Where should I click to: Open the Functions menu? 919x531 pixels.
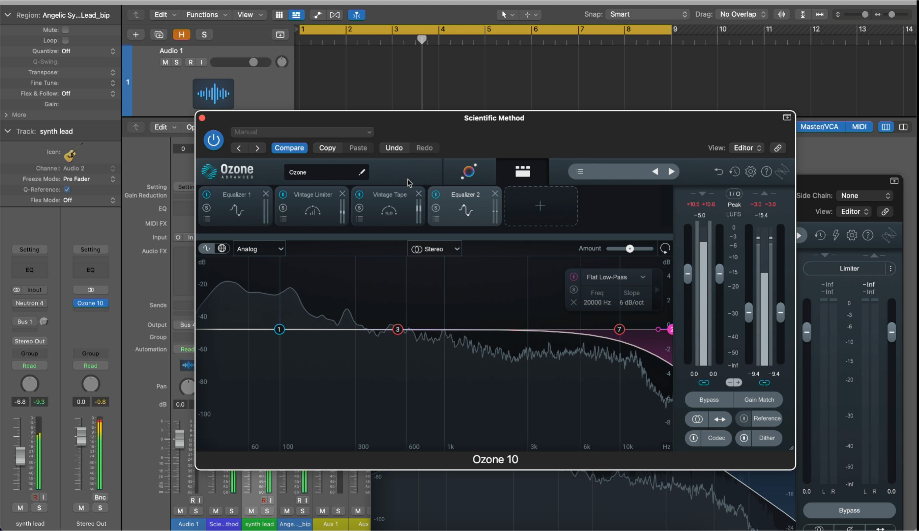206,15
